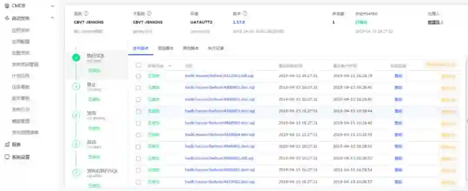
Task: Expand the CMDB sidebar menu chevron
Action: tap(52, 6)
